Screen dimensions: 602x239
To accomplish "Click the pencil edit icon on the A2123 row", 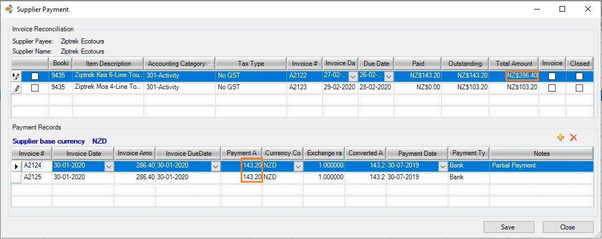I will tap(17, 88).
